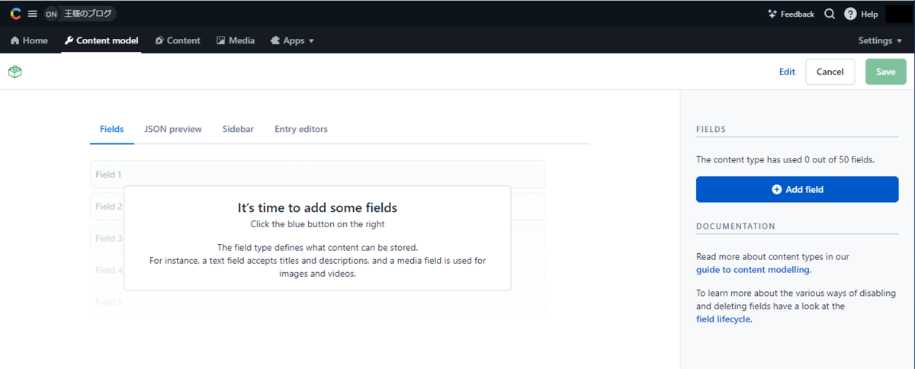Image resolution: width=915 pixels, height=369 pixels.
Task: Switch to the Sidebar tab
Action: [x=238, y=129]
